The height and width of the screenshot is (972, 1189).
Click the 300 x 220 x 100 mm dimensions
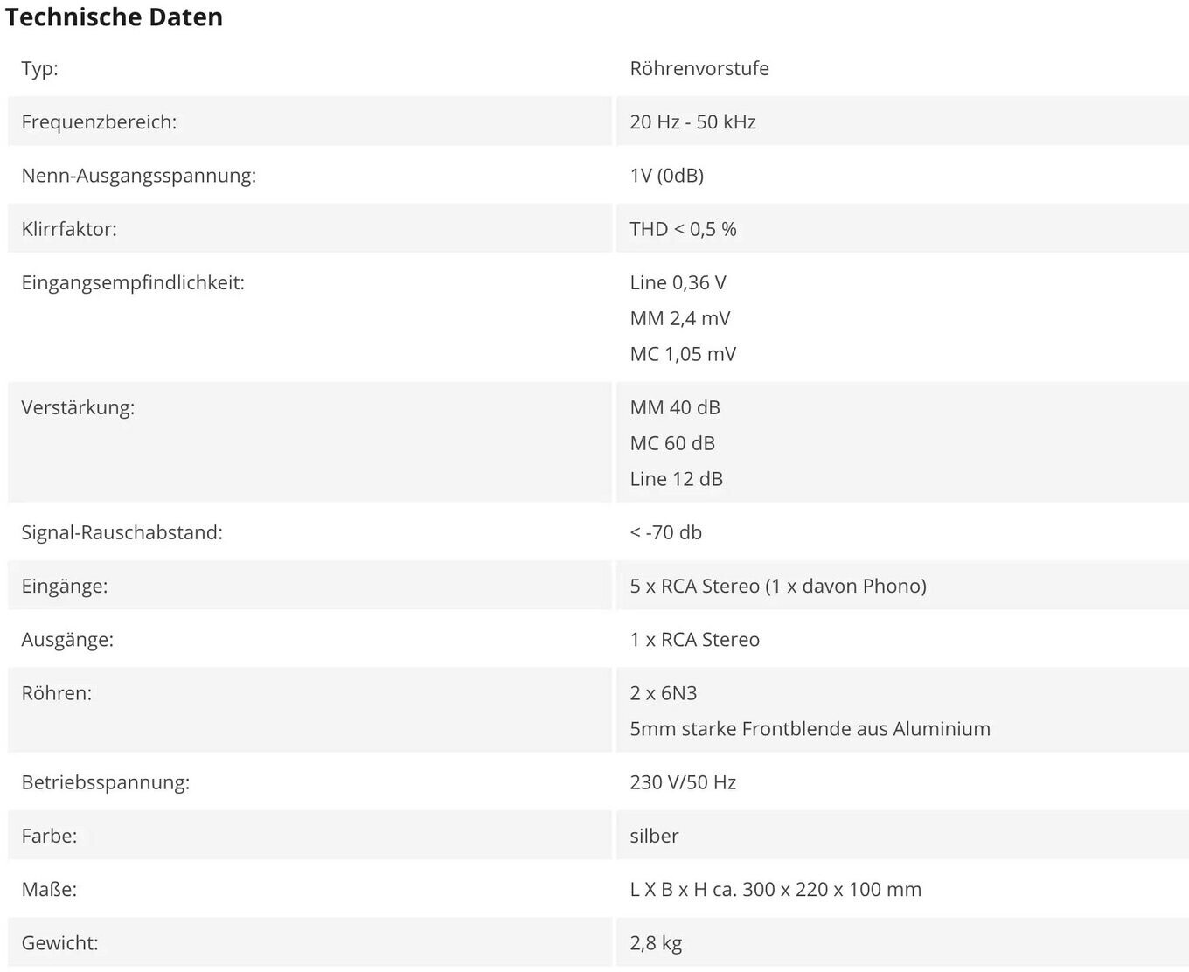click(x=831, y=889)
